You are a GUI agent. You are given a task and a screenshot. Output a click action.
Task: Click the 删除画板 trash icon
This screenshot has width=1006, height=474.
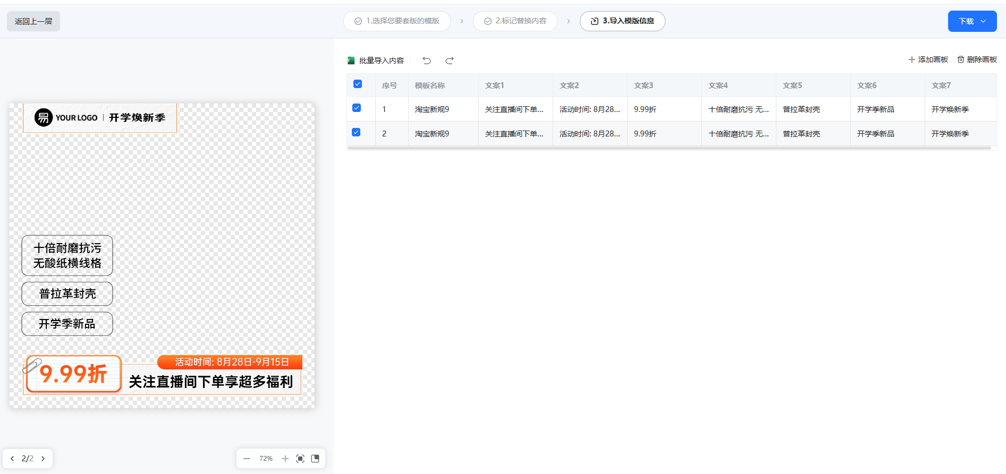click(961, 59)
